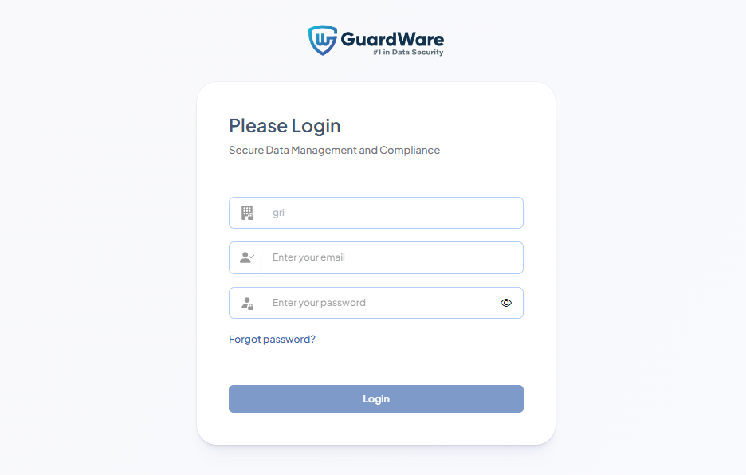Open the "Forgot password?" link
746x475 pixels.
coord(272,339)
